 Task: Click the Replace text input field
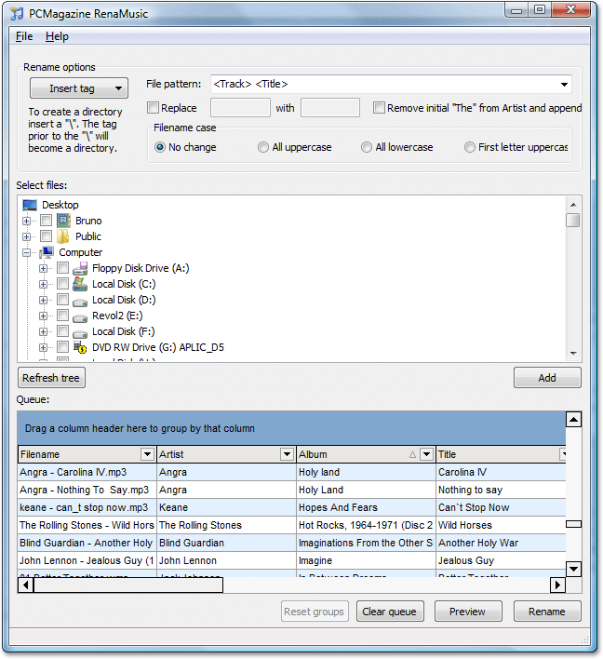pyautogui.click(x=234, y=108)
